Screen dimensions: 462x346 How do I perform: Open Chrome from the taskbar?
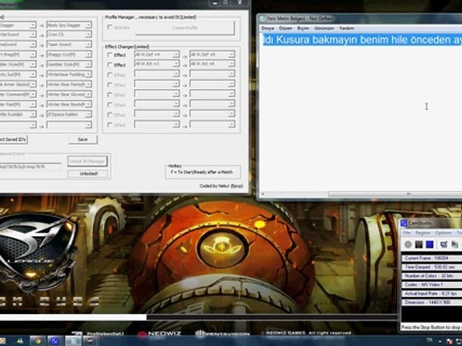click(38, 341)
